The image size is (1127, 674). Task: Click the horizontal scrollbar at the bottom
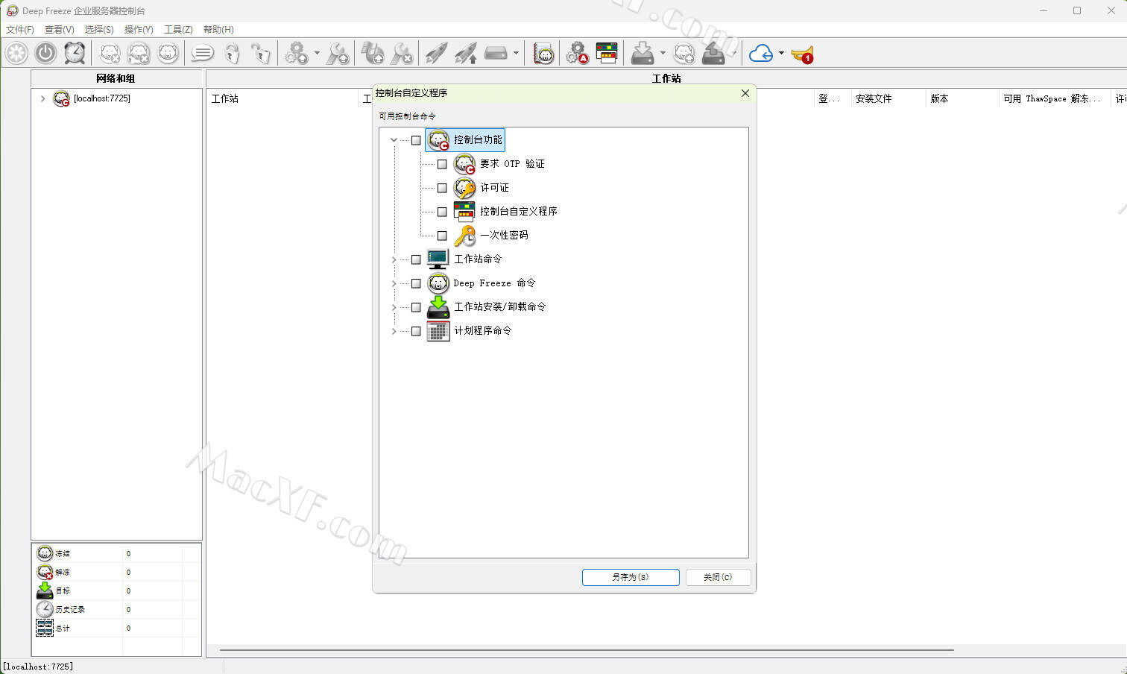point(587,650)
